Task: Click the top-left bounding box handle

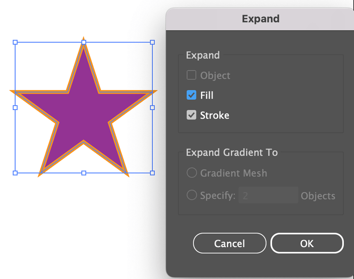Action: tap(15, 42)
